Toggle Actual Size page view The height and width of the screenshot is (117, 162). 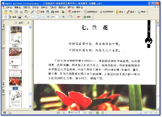pos(33,17)
